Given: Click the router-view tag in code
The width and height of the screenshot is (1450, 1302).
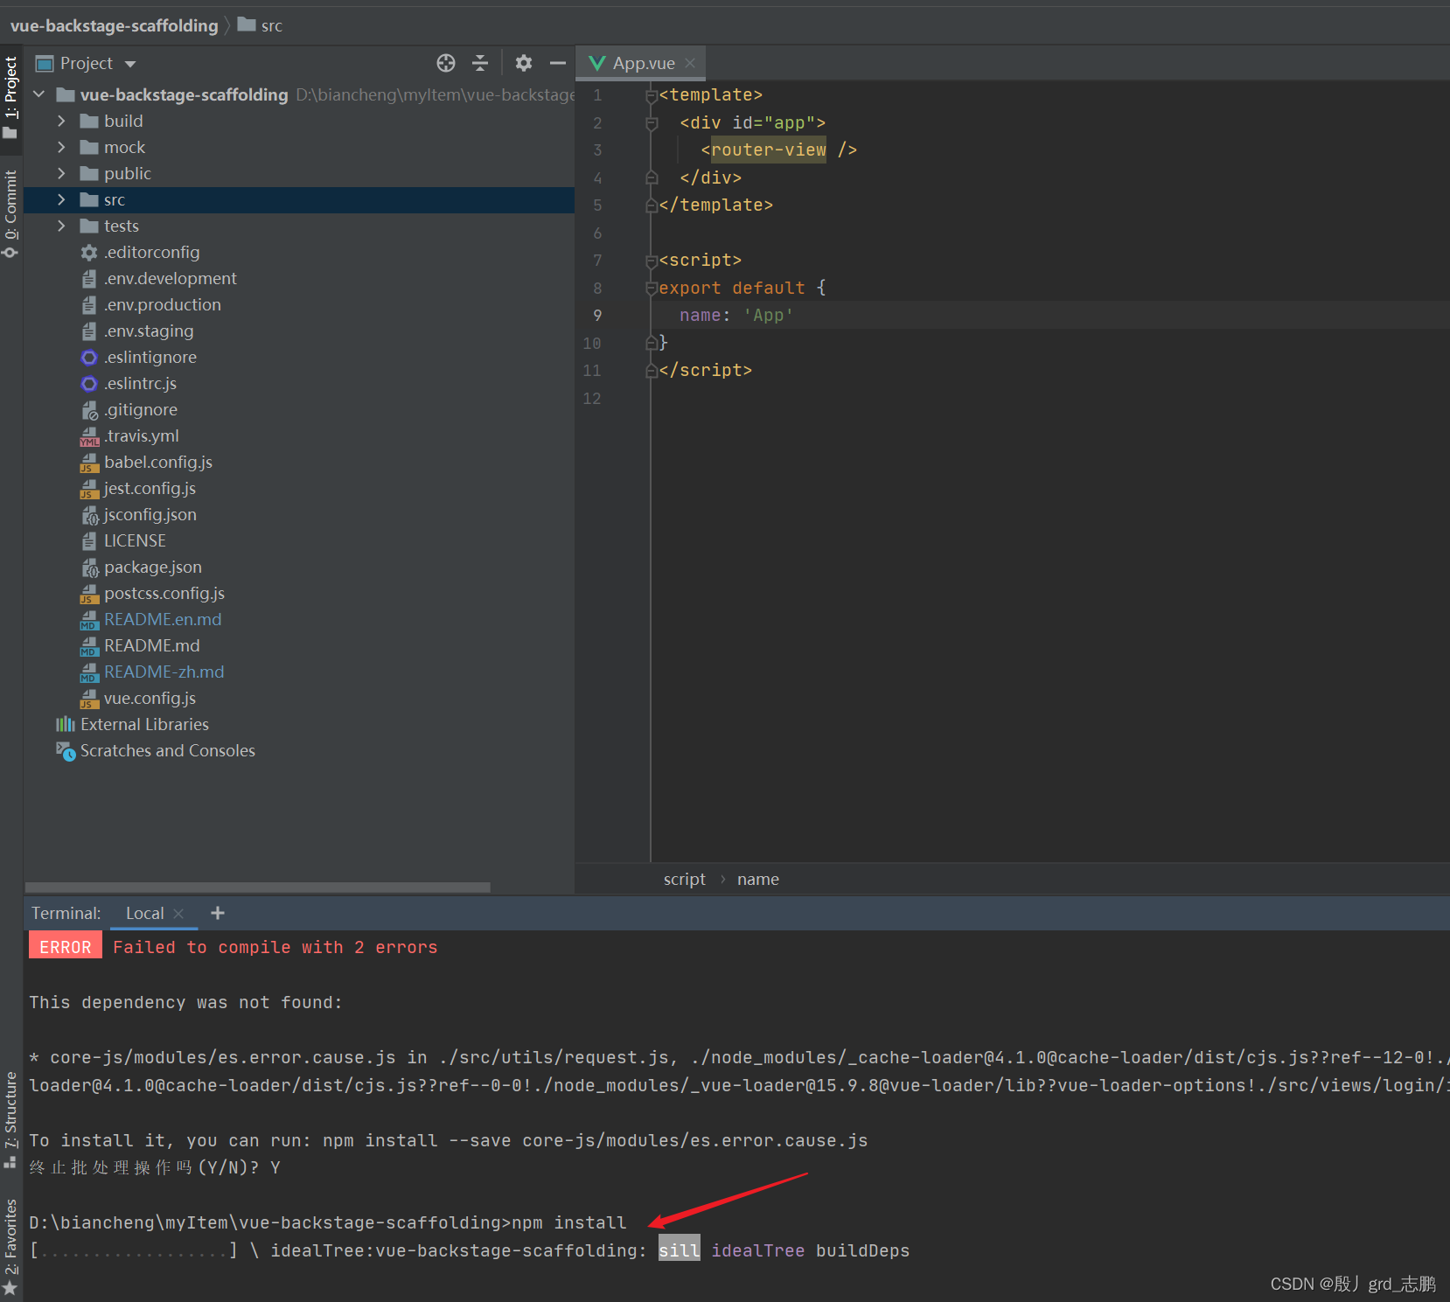Looking at the screenshot, I should 769,150.
